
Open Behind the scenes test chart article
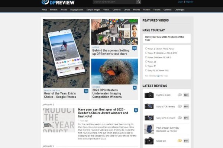tap(111, 52)
